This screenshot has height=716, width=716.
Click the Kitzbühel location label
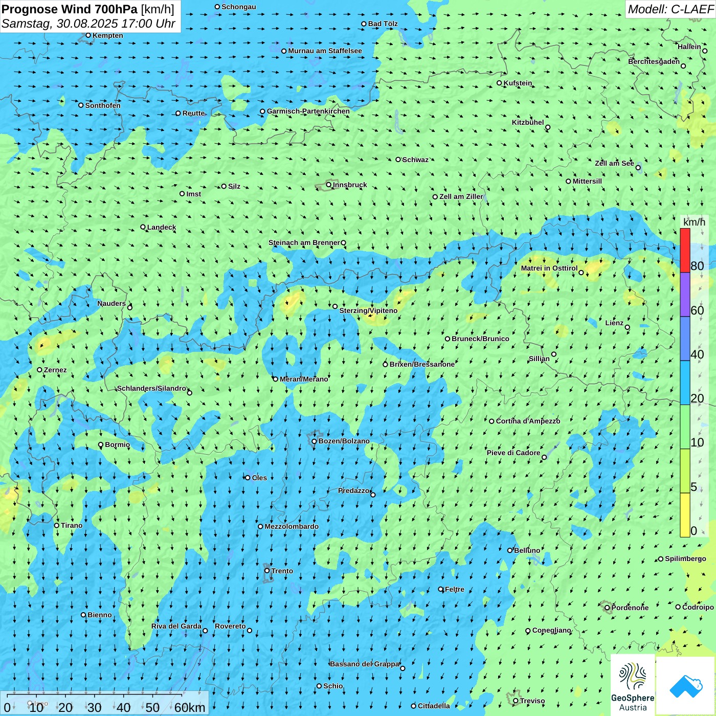pyautogui.click(x=528, y=122)
